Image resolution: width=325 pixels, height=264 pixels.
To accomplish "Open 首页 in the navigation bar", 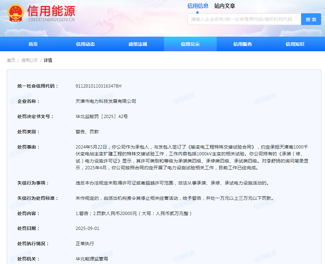I will click(x=33, y=44).
